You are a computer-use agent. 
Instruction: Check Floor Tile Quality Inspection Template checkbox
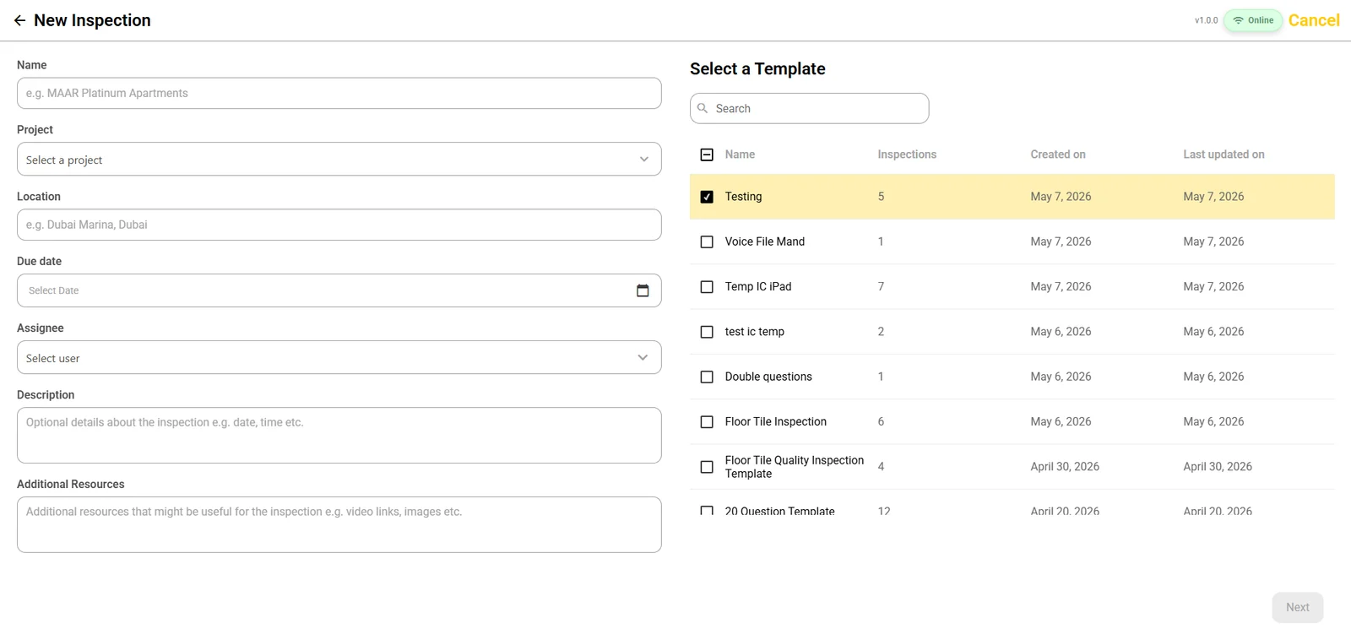point(707,467)
